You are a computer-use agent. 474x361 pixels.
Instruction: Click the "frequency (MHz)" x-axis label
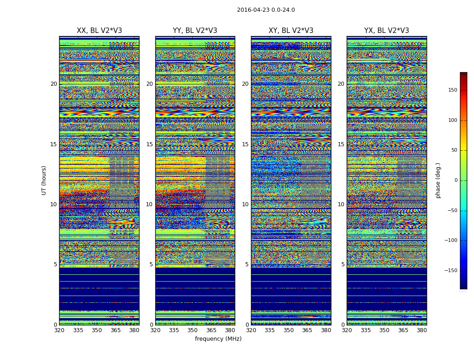(x=218, y=338)
